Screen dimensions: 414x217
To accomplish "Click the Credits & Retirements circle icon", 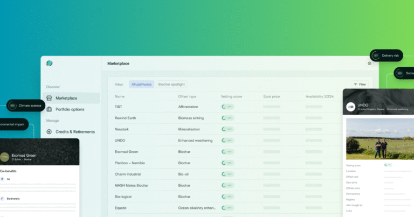I will pyautogui.click(x=49, y=131).
